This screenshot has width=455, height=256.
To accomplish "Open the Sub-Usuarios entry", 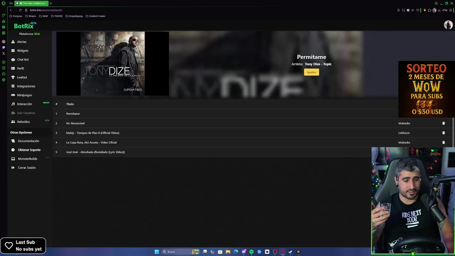I will coord(26,113).
